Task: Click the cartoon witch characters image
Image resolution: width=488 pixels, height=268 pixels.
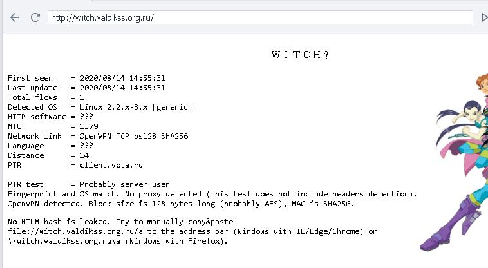Action: (x=455, y=162)
